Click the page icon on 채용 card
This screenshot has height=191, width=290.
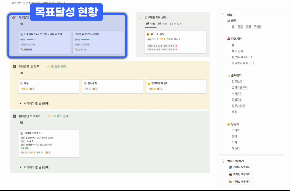[x=22, y=83]
